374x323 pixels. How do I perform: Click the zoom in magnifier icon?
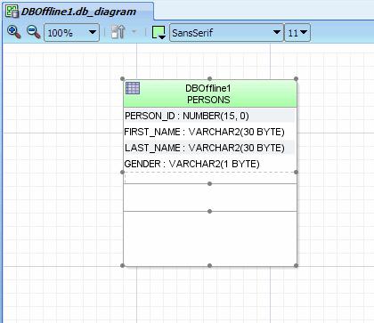(13, 32)
